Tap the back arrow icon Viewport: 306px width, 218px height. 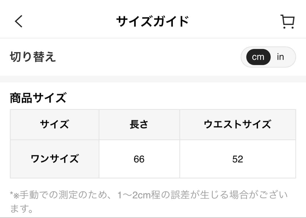click(x=18, y=21)
